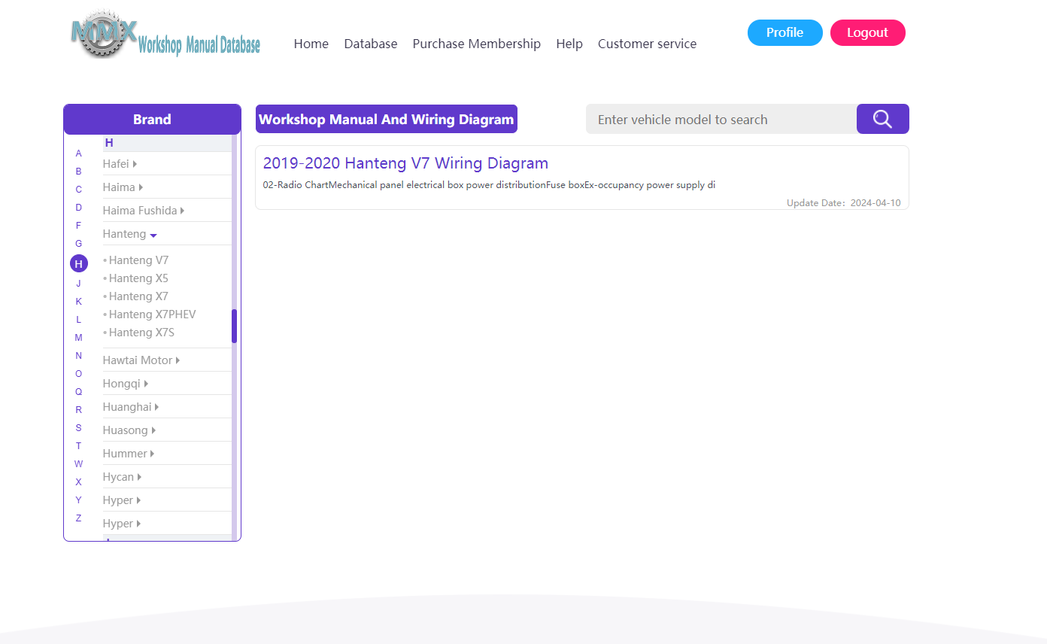The width and height of the screenshot is (1047, 644).
Task: Expand the Haima brand entry
Action: click(123, 187)
